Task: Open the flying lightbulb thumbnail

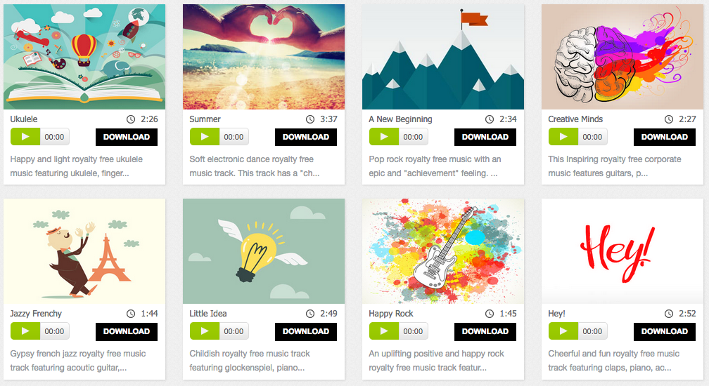Action: tap(264, 251)
